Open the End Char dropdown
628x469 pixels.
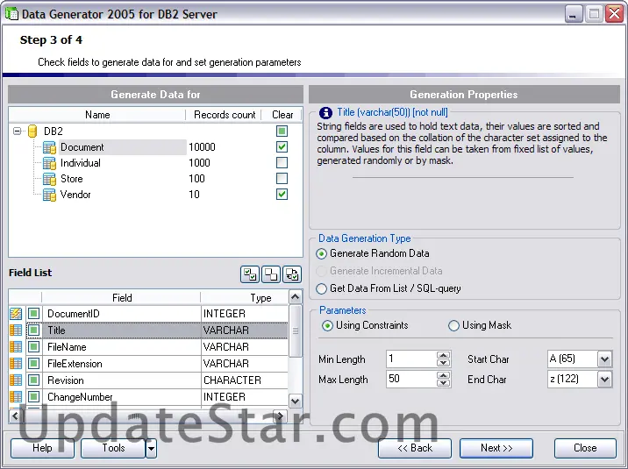(x=605, y=379)
